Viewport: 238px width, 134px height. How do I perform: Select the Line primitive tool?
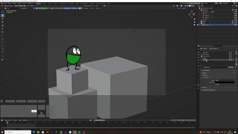(x=3, y=36)
